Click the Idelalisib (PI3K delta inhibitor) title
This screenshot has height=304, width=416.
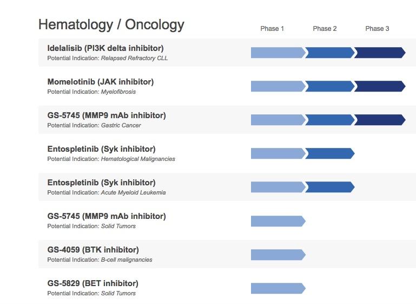pos(105,48)
